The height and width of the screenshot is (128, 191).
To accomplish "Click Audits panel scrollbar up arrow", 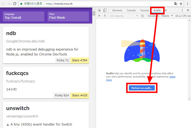I will tap(189, 20).
